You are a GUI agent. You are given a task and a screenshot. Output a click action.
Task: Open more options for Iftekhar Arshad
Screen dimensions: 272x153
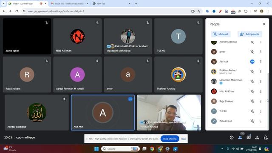pyautogui.click(x=261, y=71)
